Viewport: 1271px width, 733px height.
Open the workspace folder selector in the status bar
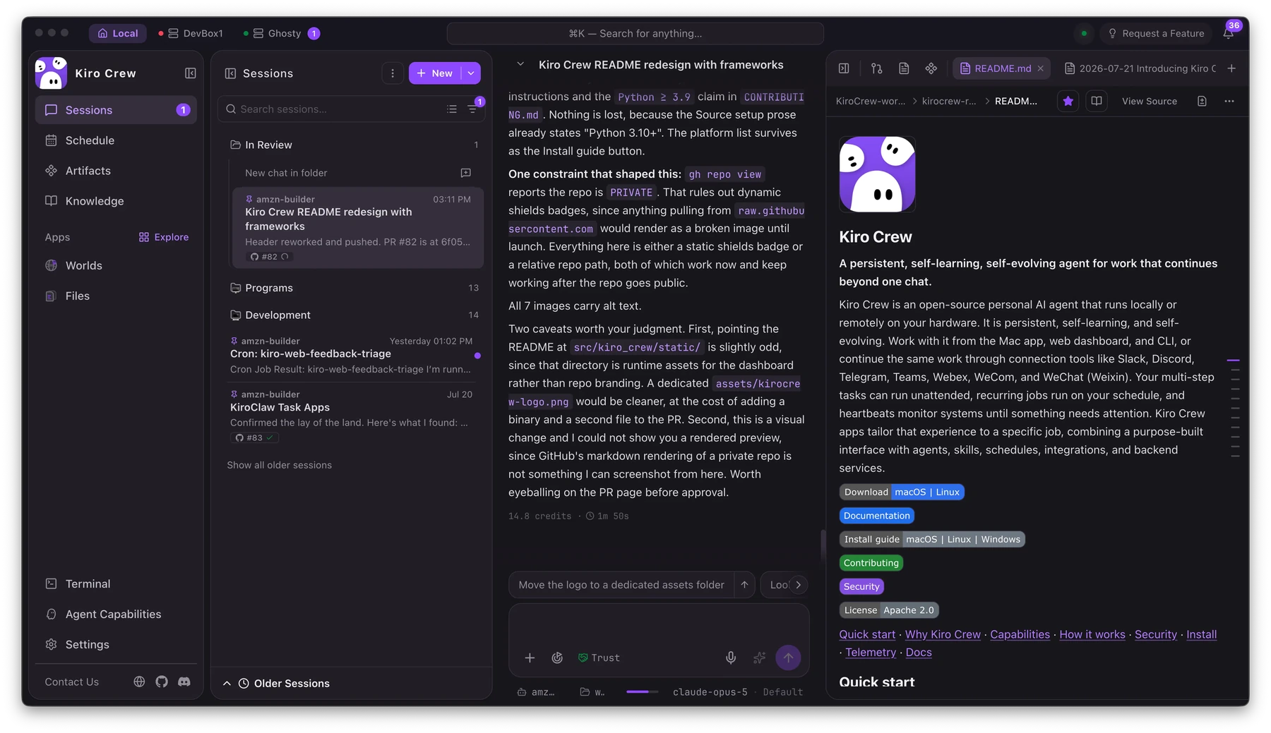tap(593, 692)
